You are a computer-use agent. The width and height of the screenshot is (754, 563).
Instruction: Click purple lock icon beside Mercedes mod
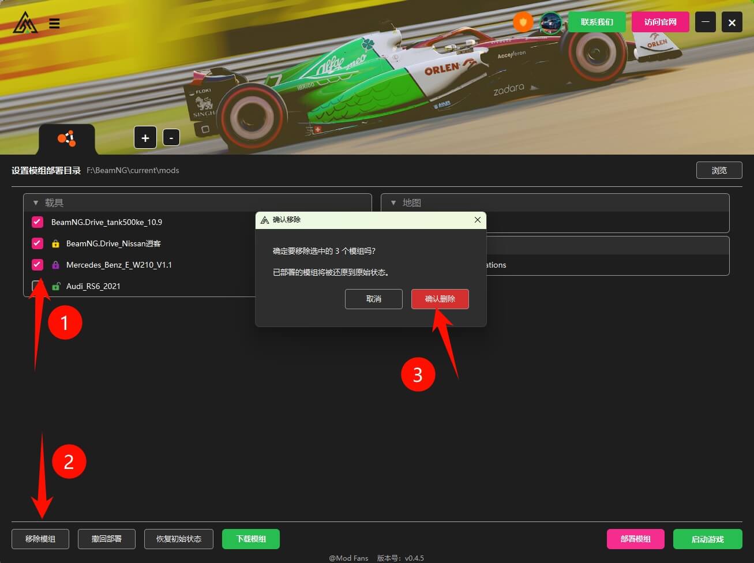coord(56,265)
